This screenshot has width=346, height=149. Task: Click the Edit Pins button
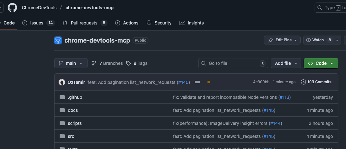click(282, 40)
